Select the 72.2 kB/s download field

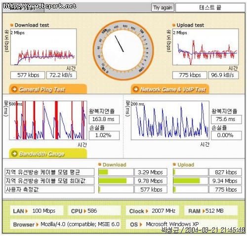tap(61, 75)
